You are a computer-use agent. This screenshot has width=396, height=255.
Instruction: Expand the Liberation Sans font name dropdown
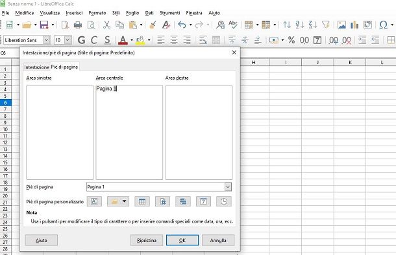(x=46, y=40)
